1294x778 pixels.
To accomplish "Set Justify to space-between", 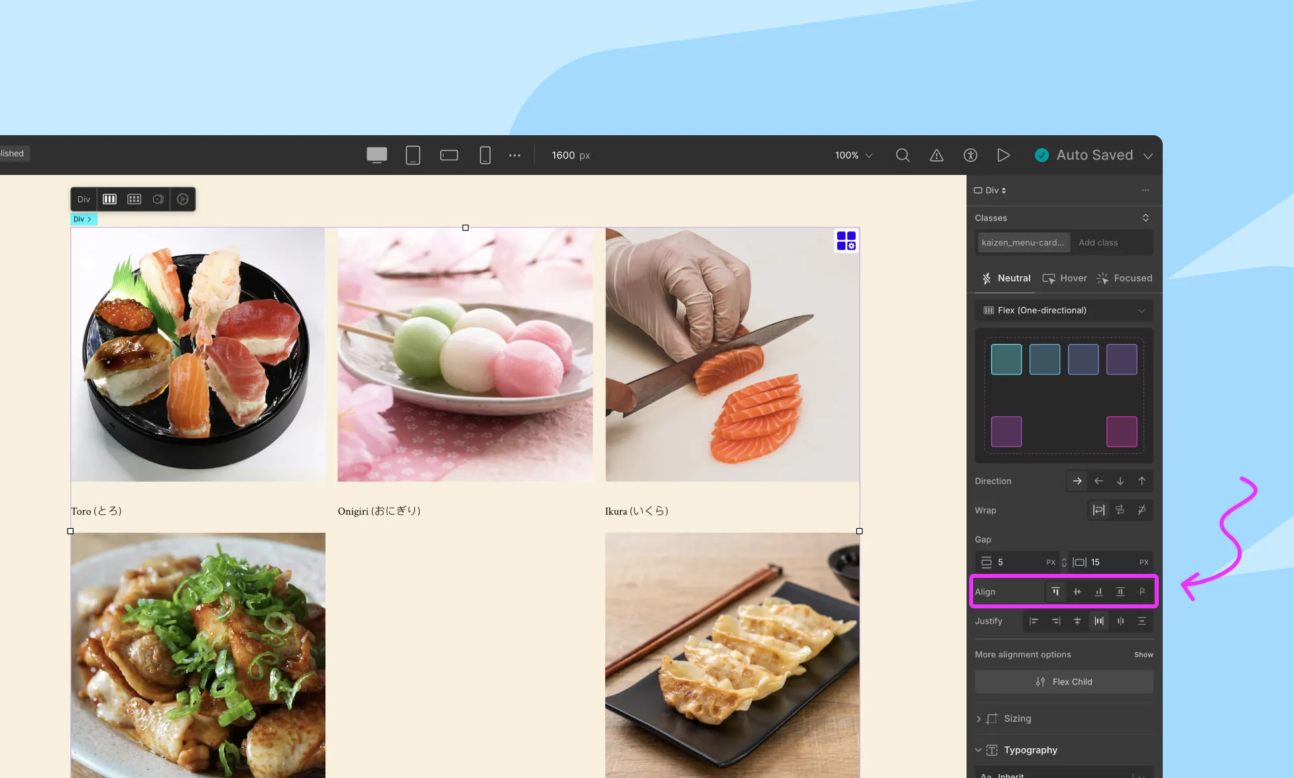I will (1098, 621).
